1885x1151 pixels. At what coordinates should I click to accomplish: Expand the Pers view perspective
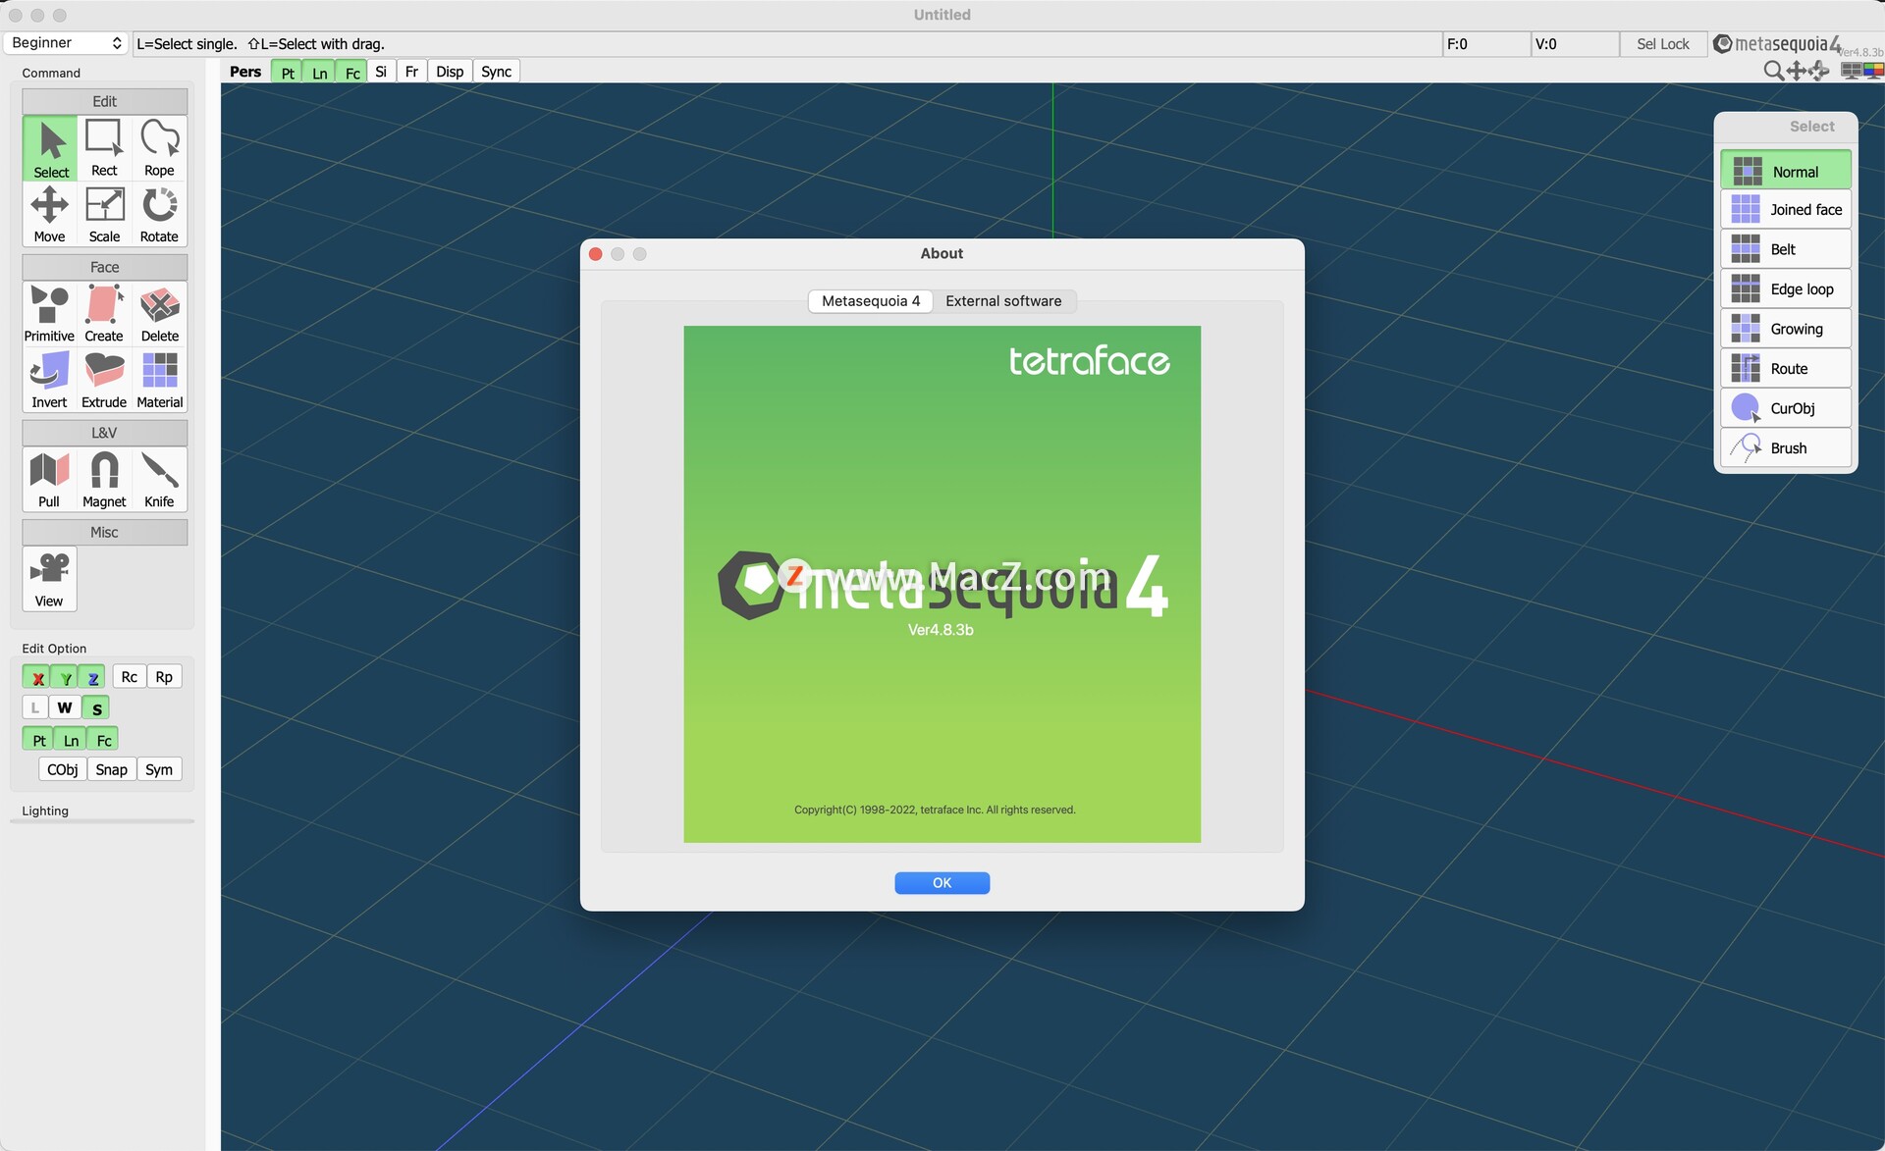click(245, 70)
